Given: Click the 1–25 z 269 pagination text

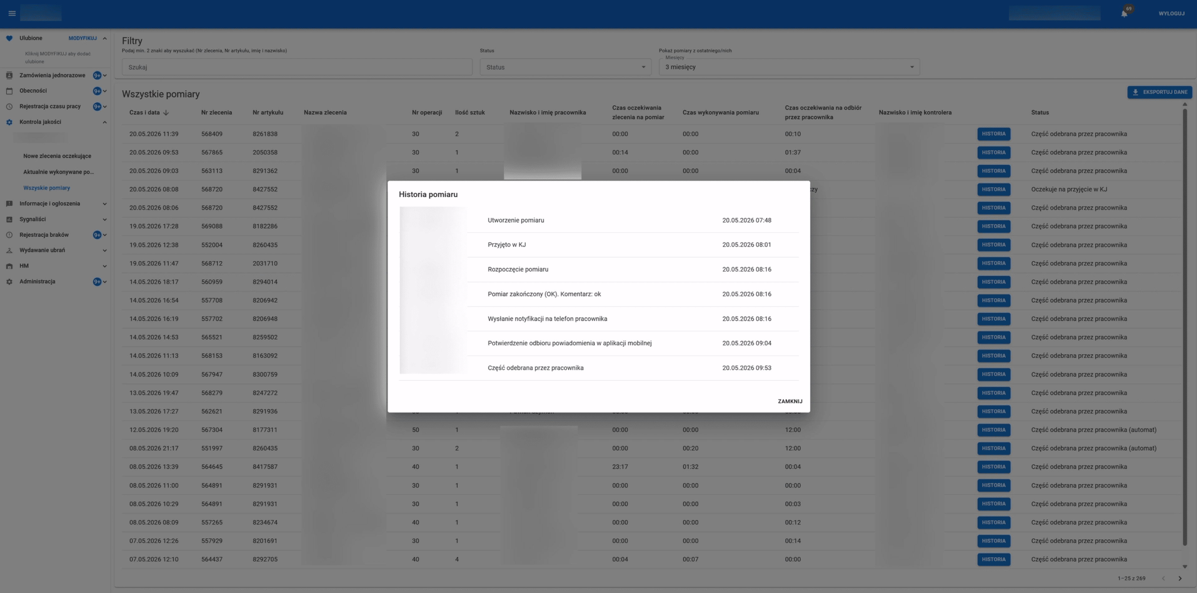Looking at the screenshot, I should point(1131,578).
